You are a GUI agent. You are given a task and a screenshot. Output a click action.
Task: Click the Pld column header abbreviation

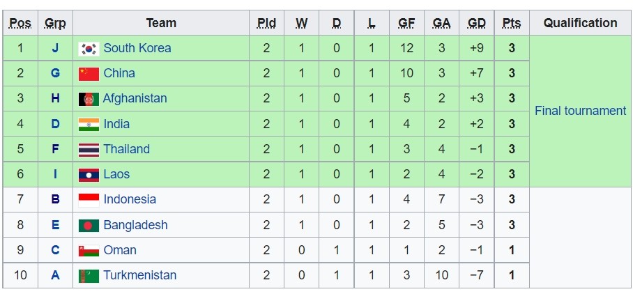tap(266, 23)
